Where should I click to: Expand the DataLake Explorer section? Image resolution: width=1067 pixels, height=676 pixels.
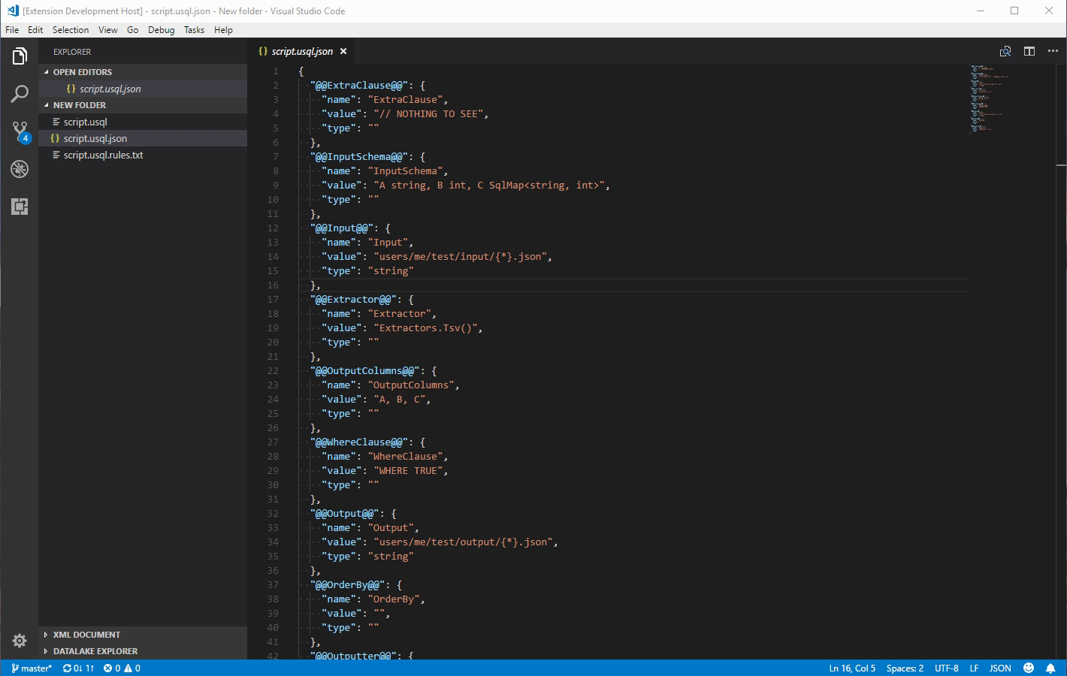point(143,651)
